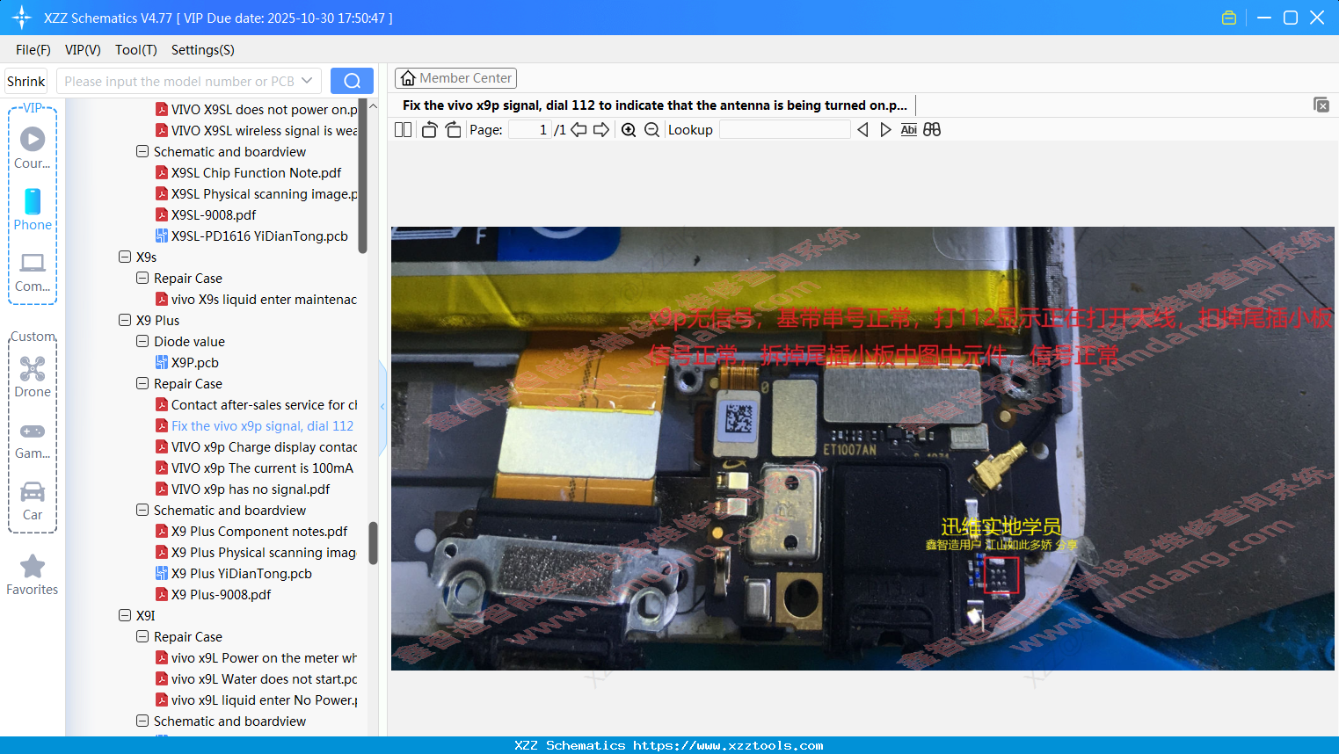Rotate page clockwise icon
1339x754 pixels.
pyautogui.click(x=453, y=129)
